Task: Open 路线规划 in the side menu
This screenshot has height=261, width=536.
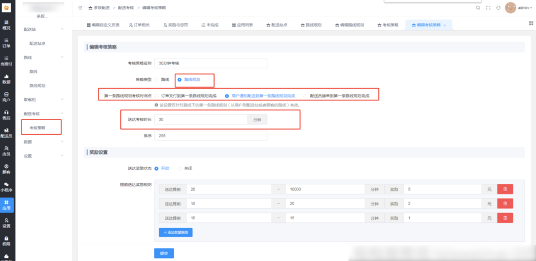Action: pyautogui.click(x=38, y=86)
